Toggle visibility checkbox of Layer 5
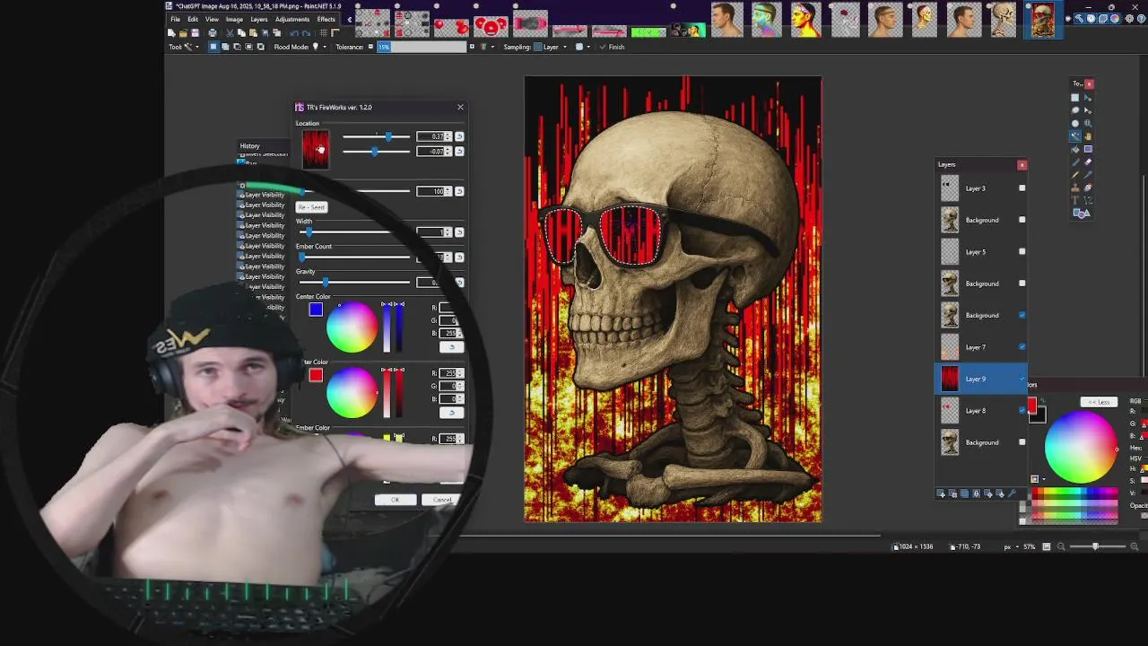Screen dimensions: 1148x646 (x=1022, y=252)
